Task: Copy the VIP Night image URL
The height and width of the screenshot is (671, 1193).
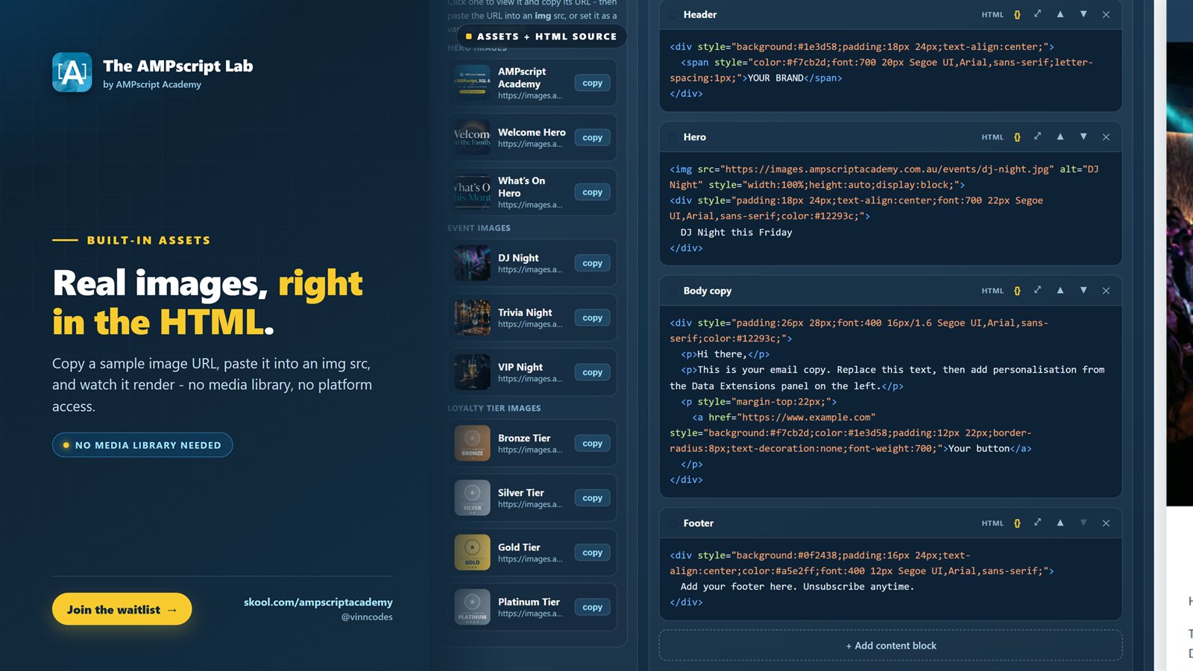Action: tap(592, 372)
